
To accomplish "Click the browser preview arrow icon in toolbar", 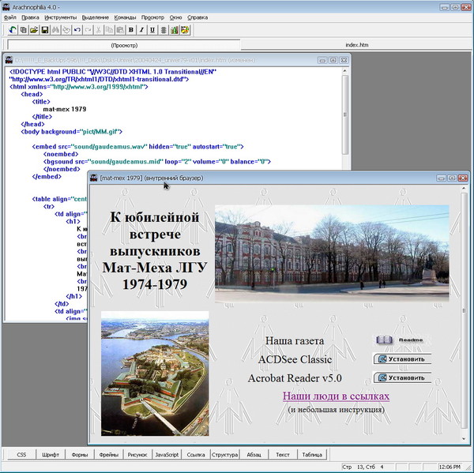I will coord(13,30).
